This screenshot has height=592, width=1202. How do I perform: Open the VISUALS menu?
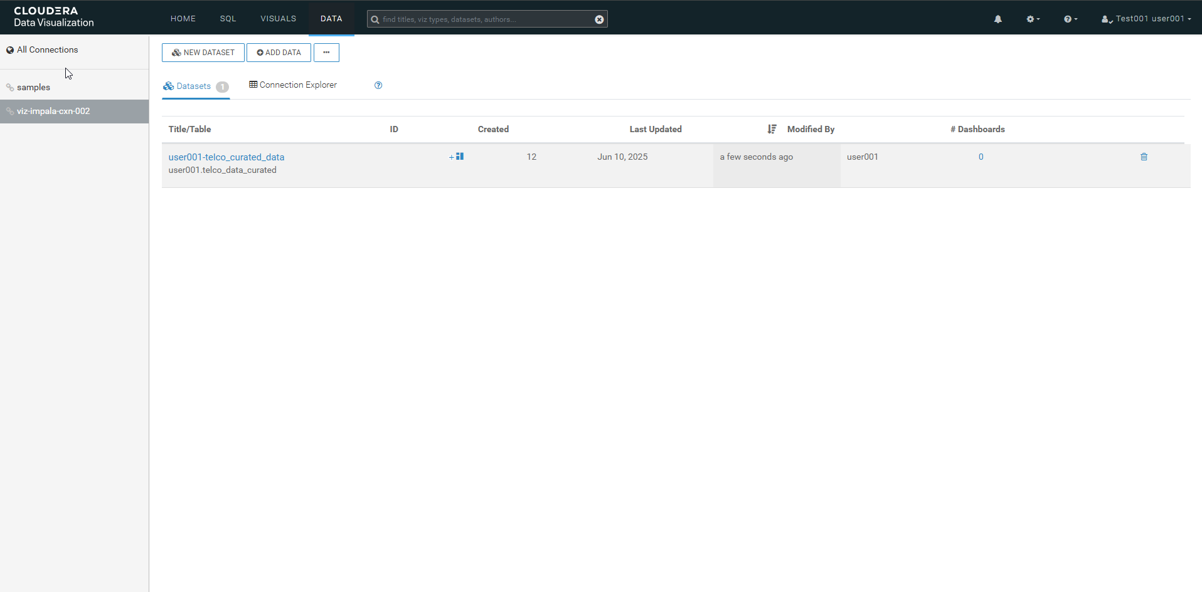279,19
